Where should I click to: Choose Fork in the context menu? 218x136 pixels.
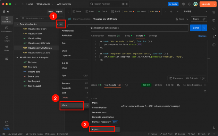[x=75, y=76]
